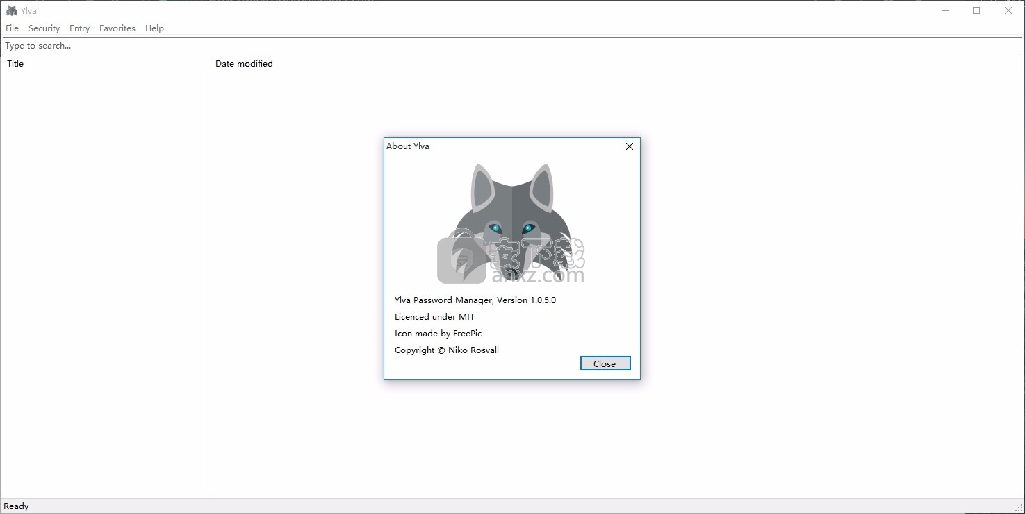Click the Ylva wolf icon in title bar

click(x=12, y=10)
